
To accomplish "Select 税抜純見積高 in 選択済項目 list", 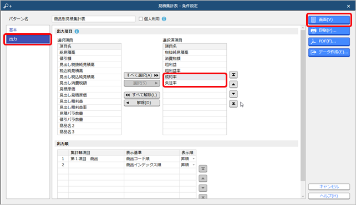I will click(195, 53).
